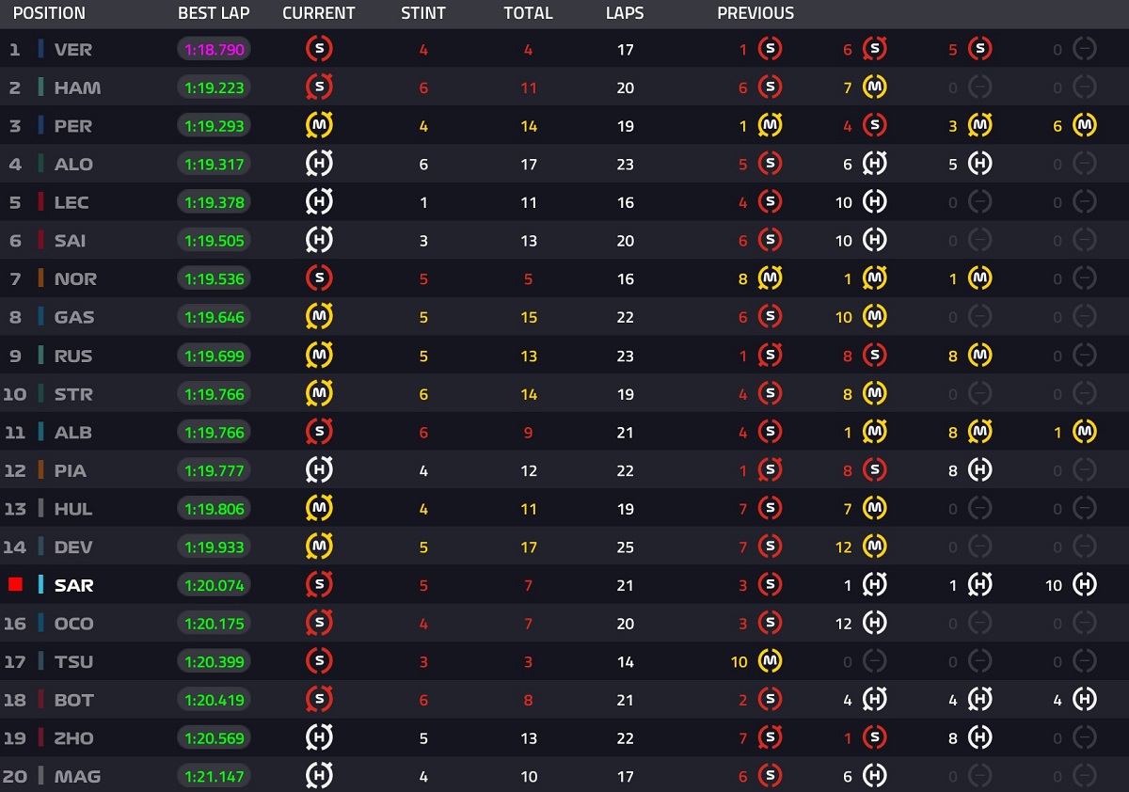The image size is (1129, 792).
Task: Click the red marker beside SAR
Action: pos(15,585)
